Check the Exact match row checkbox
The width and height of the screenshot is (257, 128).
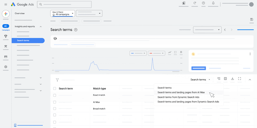coord(55,95)
